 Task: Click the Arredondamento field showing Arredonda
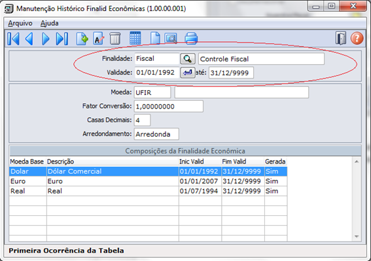click(x=156, y=134)
